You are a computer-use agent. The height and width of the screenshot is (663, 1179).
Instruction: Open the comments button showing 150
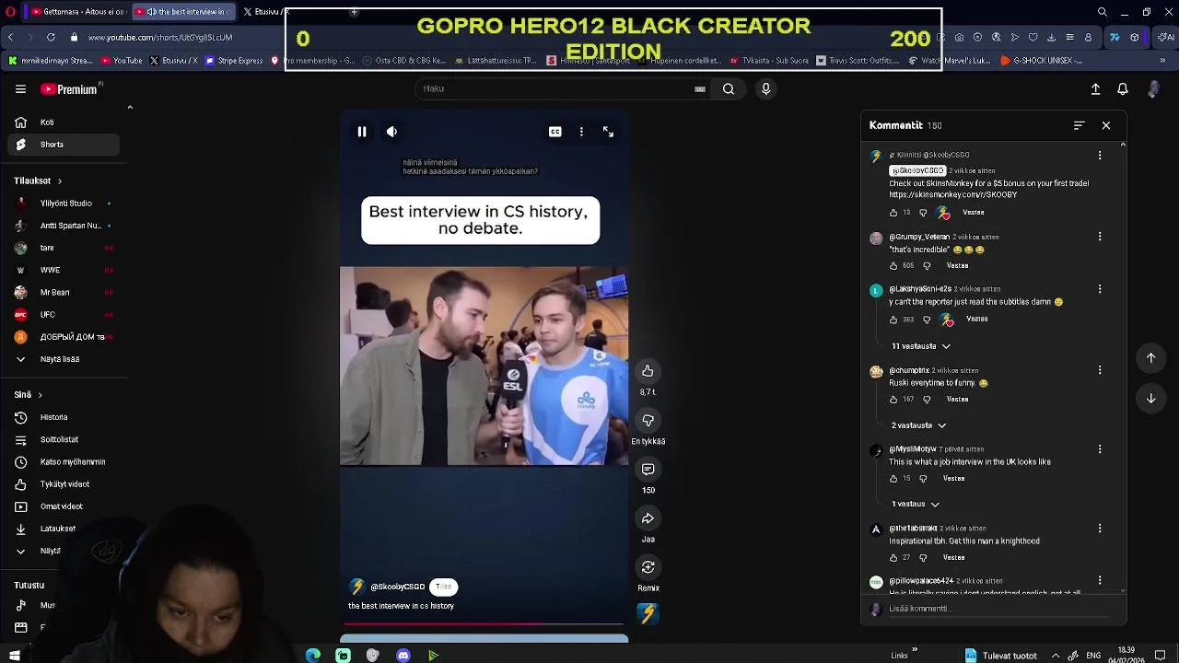coord(648,470)
